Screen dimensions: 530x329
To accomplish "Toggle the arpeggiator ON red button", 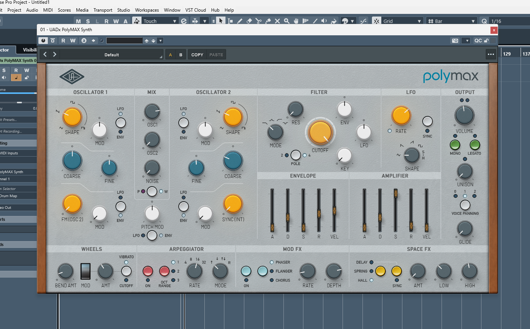I will pyautogui.click(x=148, y=271).
